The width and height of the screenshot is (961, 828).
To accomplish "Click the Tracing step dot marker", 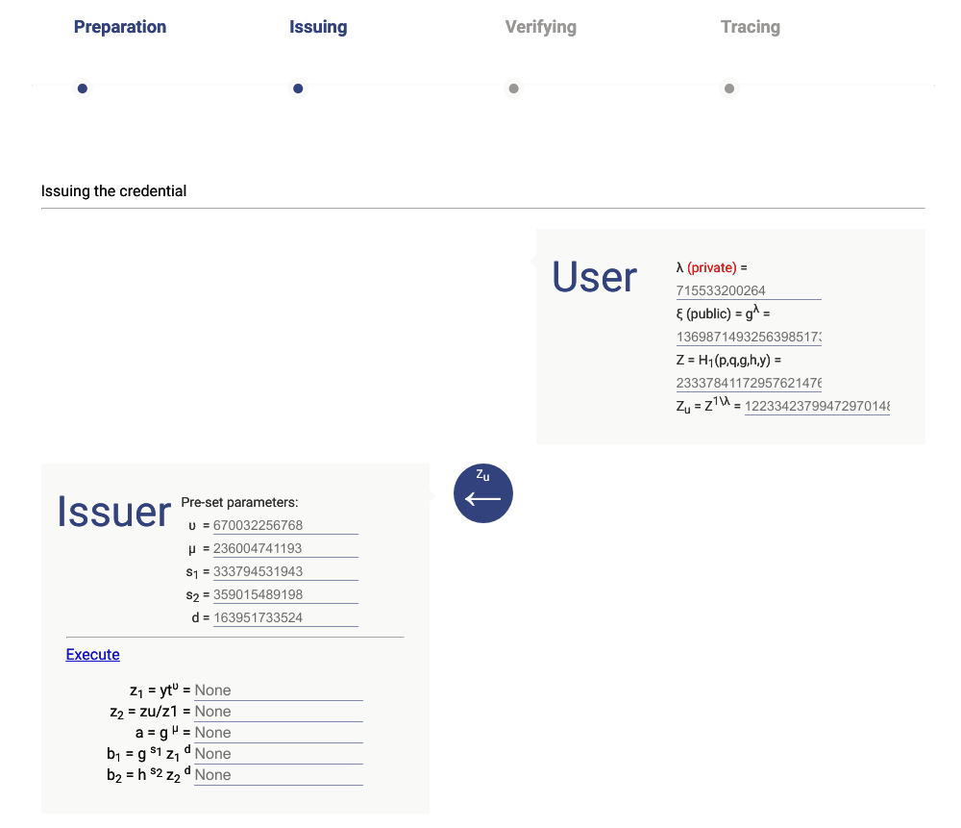I will [729, 88].
